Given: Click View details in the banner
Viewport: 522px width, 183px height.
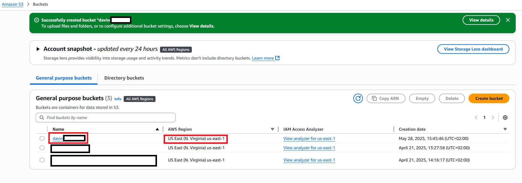Looking at the screenshot, I should (481, 20).
